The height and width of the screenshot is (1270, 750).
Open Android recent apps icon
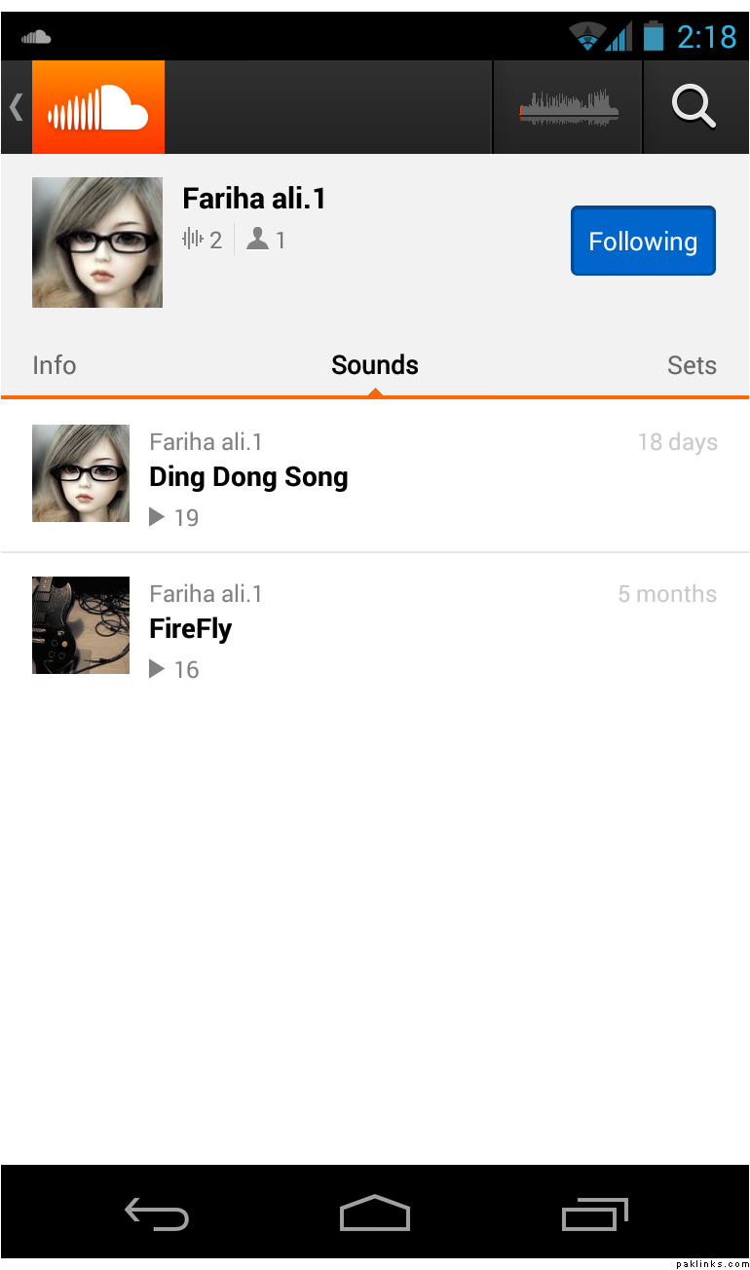point(594,1215)
